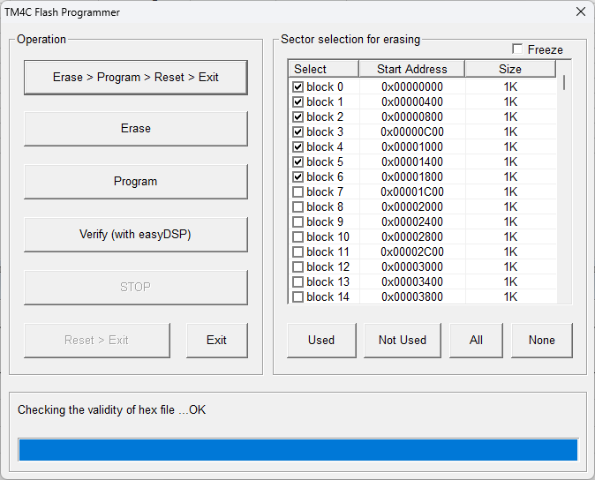This screenshot has height=480, width=595.
Task: Click the Select column header
Action: [x=324, y=69]
